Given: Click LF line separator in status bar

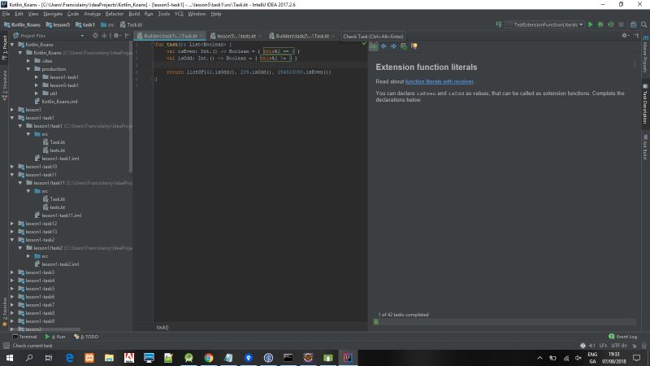Looking at the screenshot, I should pyautogui.click(x=603, y=345).
